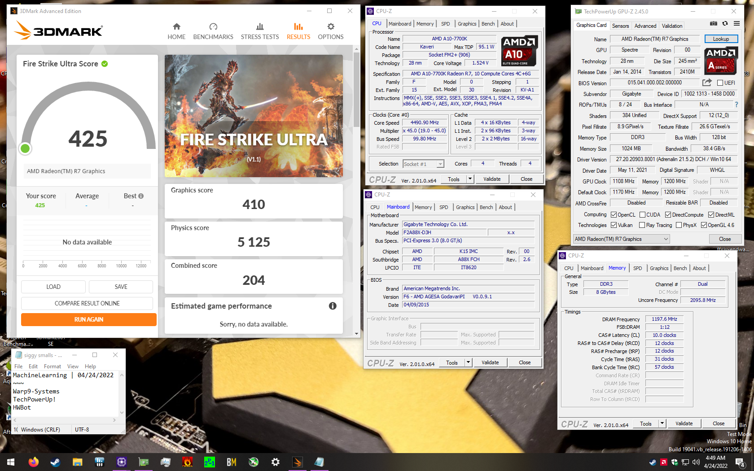Toggle the Ray Tracing checkbox
Screen dimensions: 754x471
click(642, 225)
